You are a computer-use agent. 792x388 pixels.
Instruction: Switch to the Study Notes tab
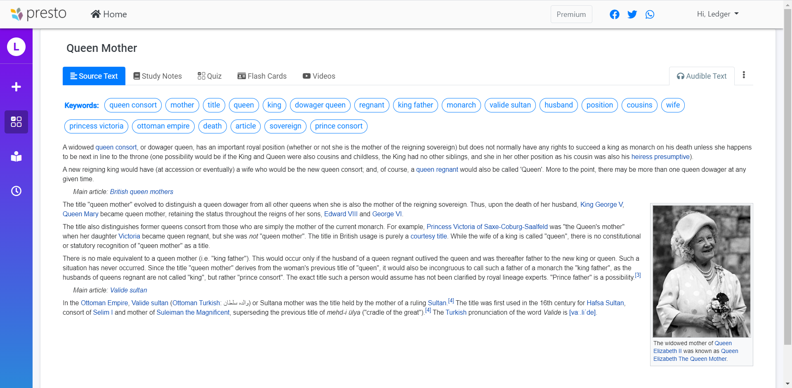pyautogui.click(x=158, y=76)
